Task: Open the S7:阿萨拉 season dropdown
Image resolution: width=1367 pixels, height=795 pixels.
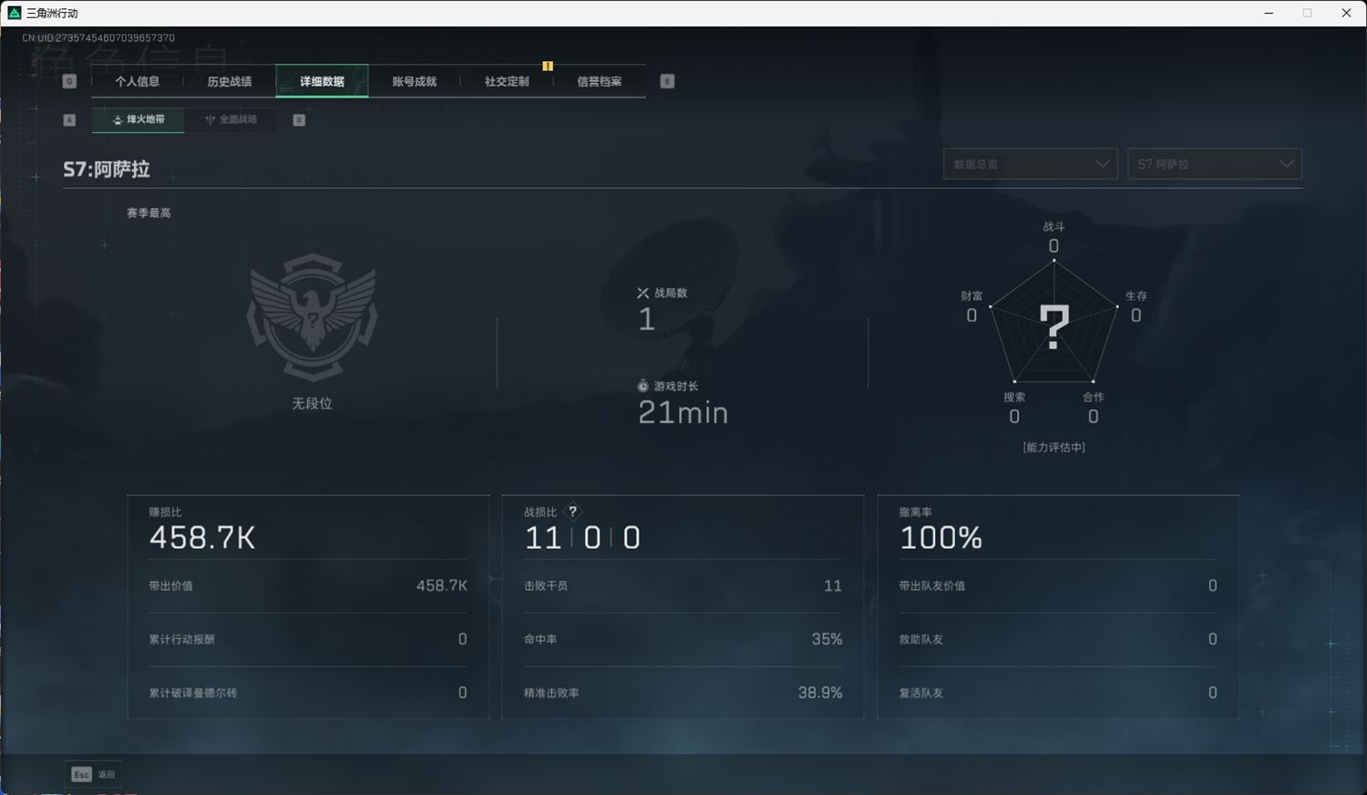Action: [1214, 164]
